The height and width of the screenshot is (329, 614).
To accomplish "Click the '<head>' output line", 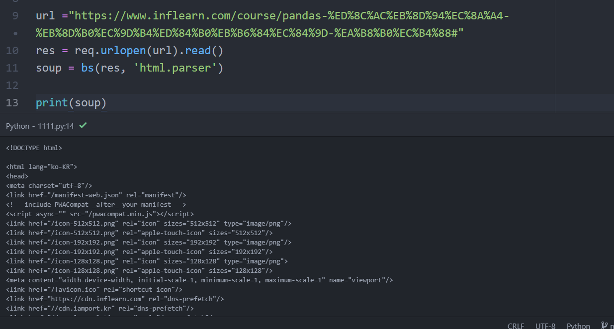I will (17, 176).
